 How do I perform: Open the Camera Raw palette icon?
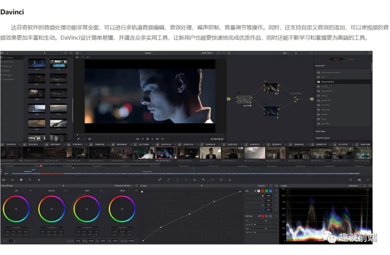4,180
